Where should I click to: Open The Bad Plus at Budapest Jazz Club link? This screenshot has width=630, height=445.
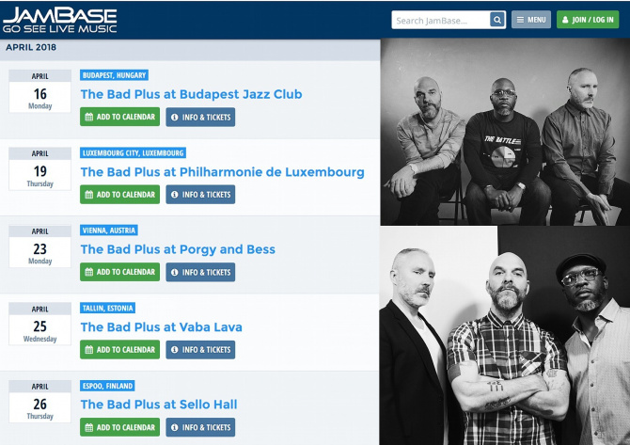[191, 94]
